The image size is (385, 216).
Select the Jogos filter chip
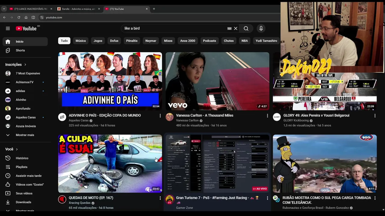(x=98, y=41)
